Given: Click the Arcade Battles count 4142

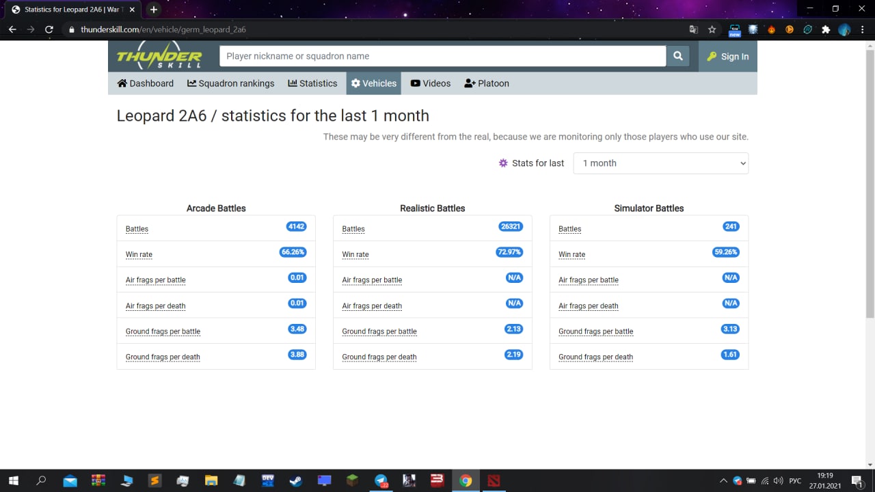Looking at the screenshot, I should (x=296, y=226).
